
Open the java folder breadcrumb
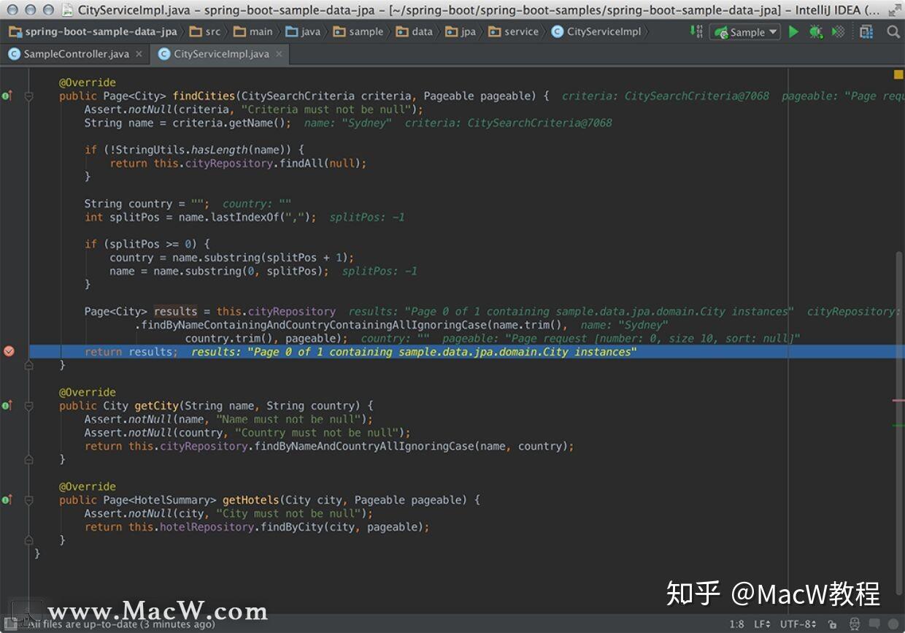tap(303, 31)
